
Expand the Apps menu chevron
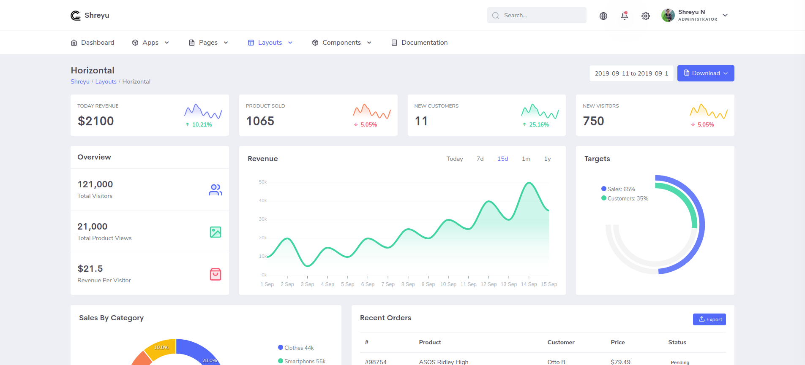coord(167,43)
